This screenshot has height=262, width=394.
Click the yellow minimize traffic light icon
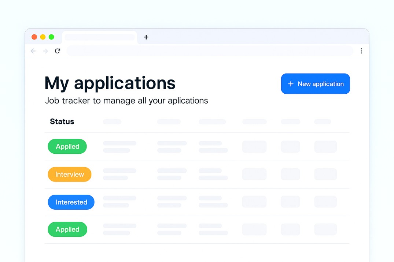point(43,37)
